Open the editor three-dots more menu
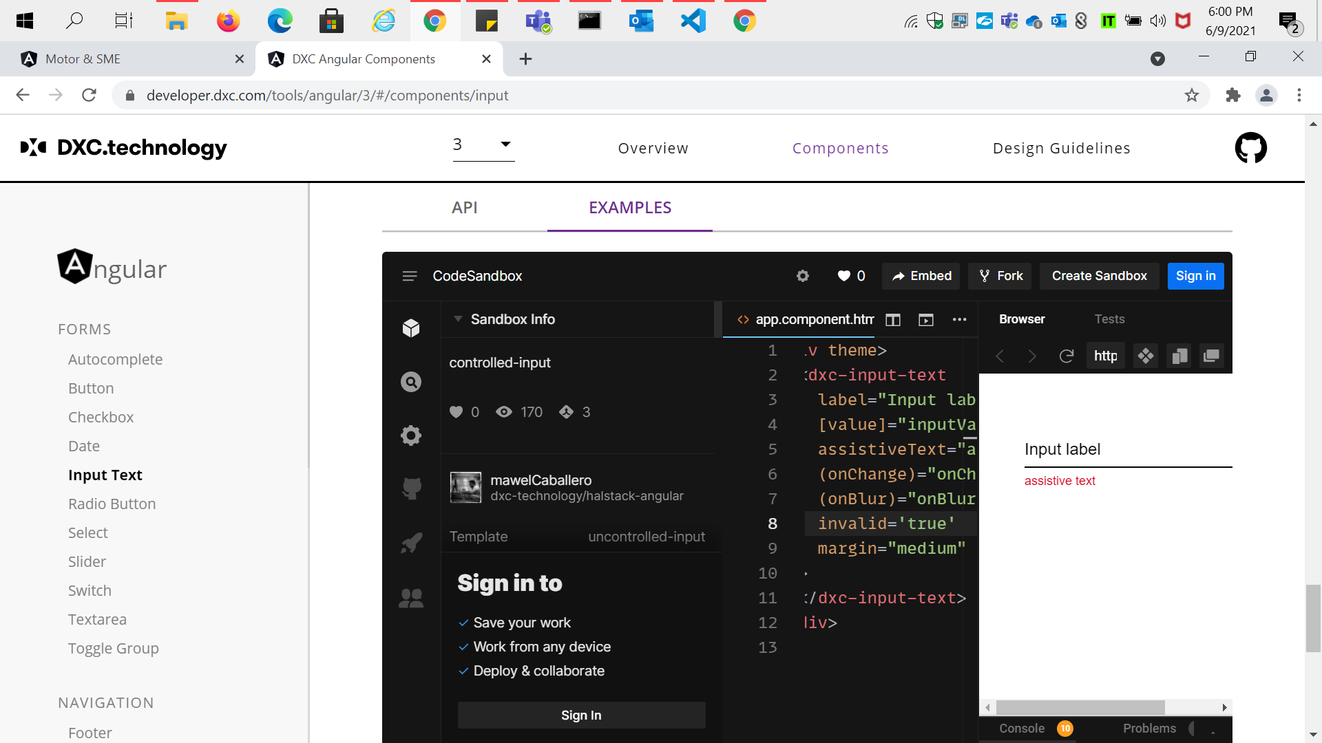 (959, 319)
